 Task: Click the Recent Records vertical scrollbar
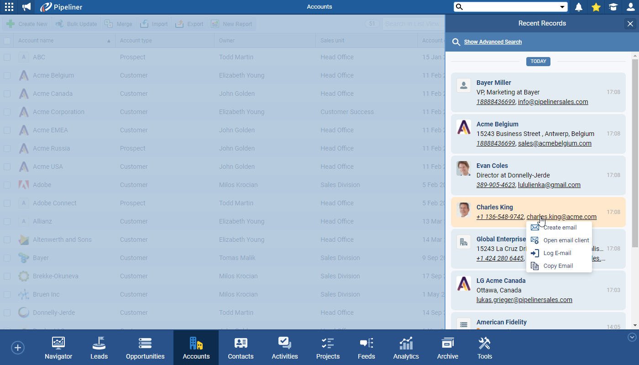635,153
